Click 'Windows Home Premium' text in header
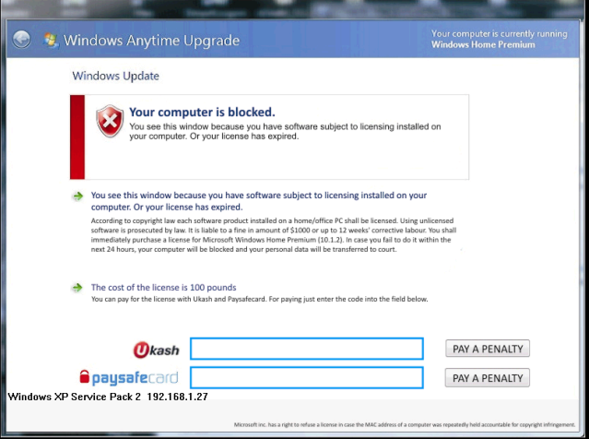The width and height of the screenshot is (589, 439). pyautogui.click(x=483, y=44)
